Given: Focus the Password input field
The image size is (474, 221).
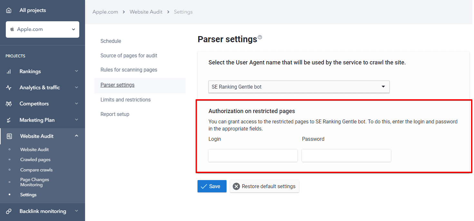Looking at the screenshot, I should pyautogui.click(x=346, y=156).
